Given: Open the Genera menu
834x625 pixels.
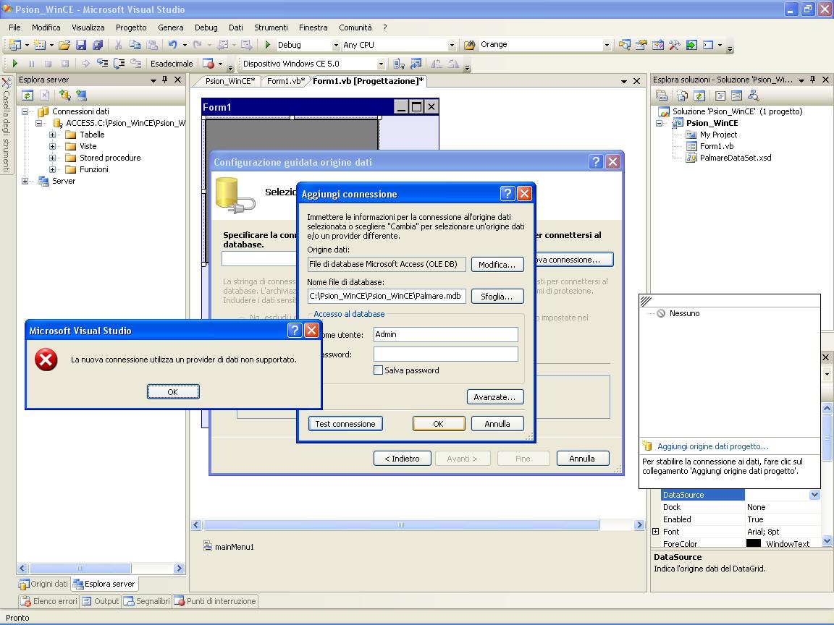Looking at the screenshot, I should click(x=171, y=27).
